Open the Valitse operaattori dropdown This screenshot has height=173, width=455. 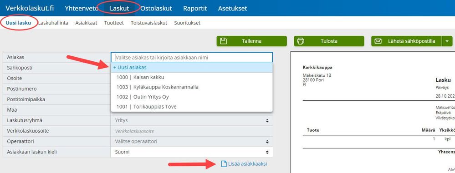point(191,142)
